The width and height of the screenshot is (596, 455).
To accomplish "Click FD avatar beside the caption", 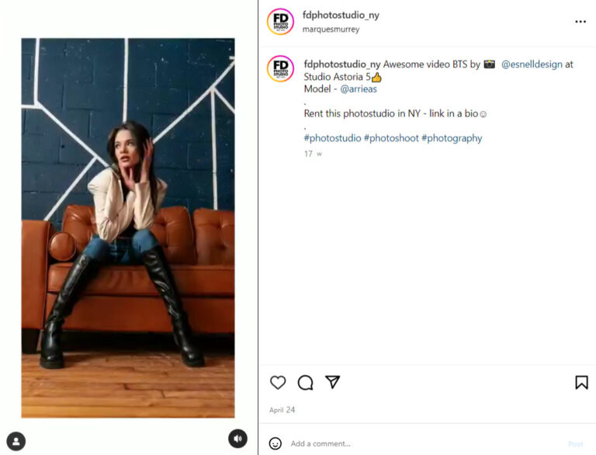I will click(x=280, y=68).
